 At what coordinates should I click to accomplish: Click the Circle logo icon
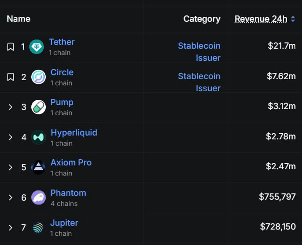click(x=39, y=77)
